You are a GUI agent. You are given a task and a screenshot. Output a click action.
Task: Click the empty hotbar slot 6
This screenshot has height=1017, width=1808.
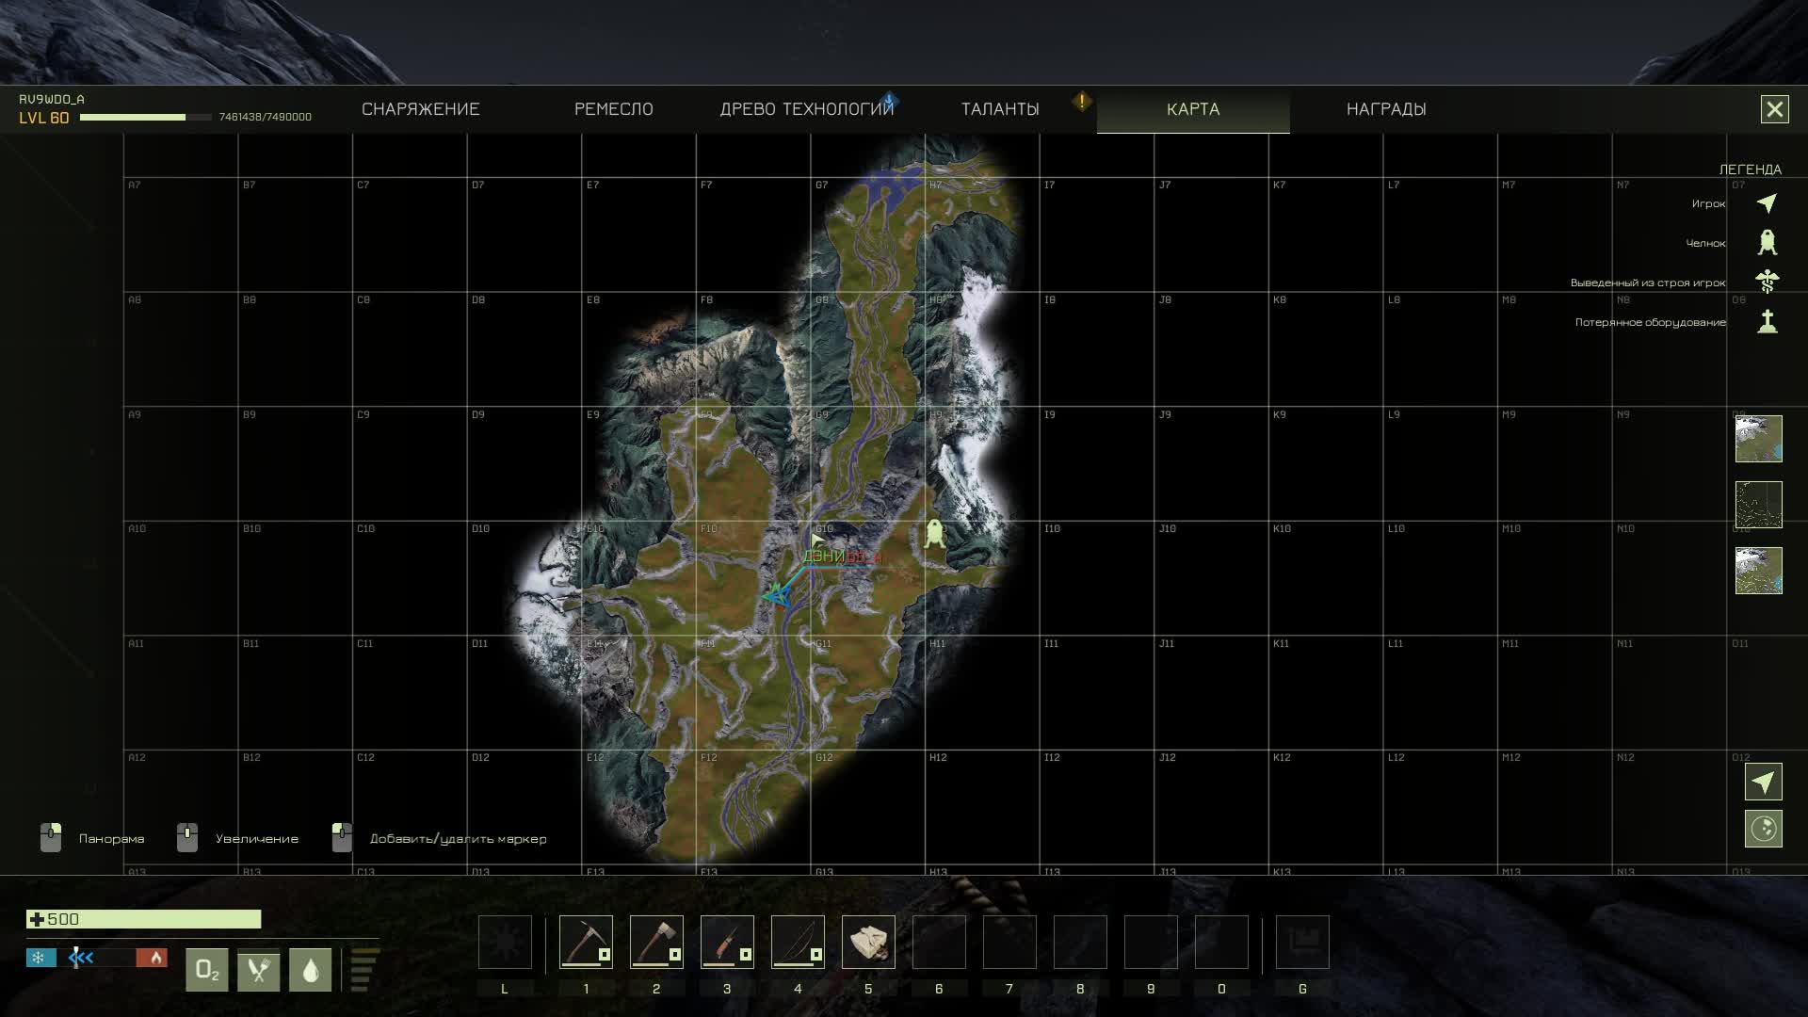click(x=939, y=942)
